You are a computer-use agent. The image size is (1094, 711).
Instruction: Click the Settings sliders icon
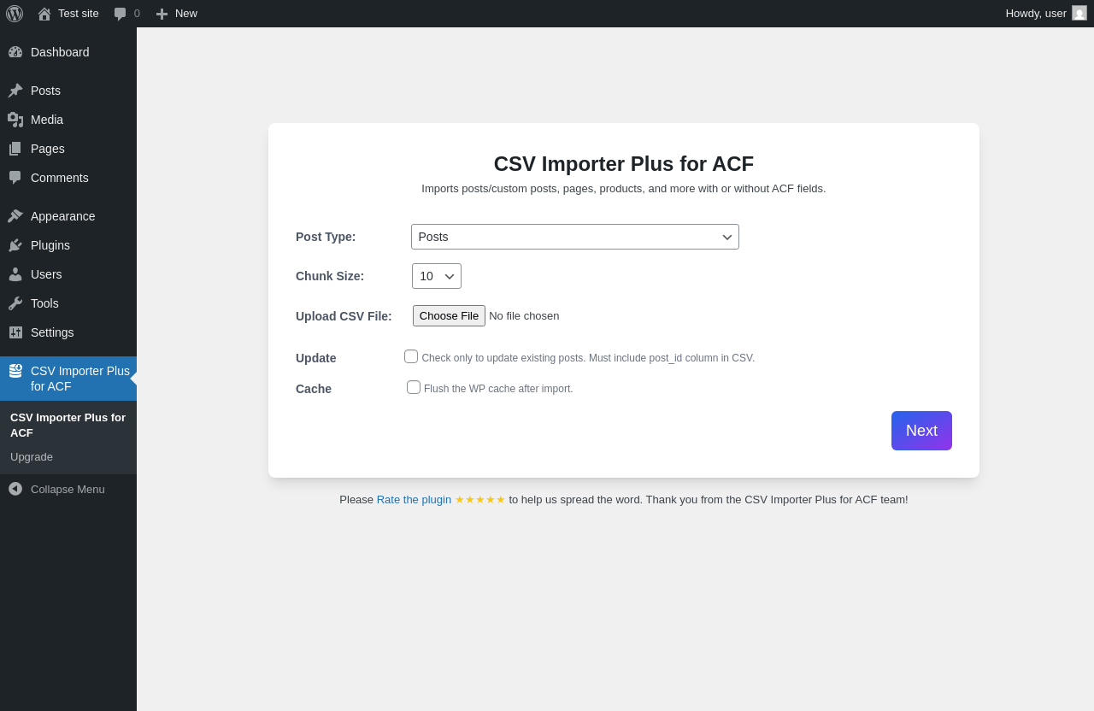tap(15, 332)
